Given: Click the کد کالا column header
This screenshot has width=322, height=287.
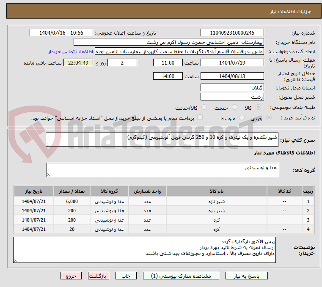Looking at the screenshot, I should (284, 191).
